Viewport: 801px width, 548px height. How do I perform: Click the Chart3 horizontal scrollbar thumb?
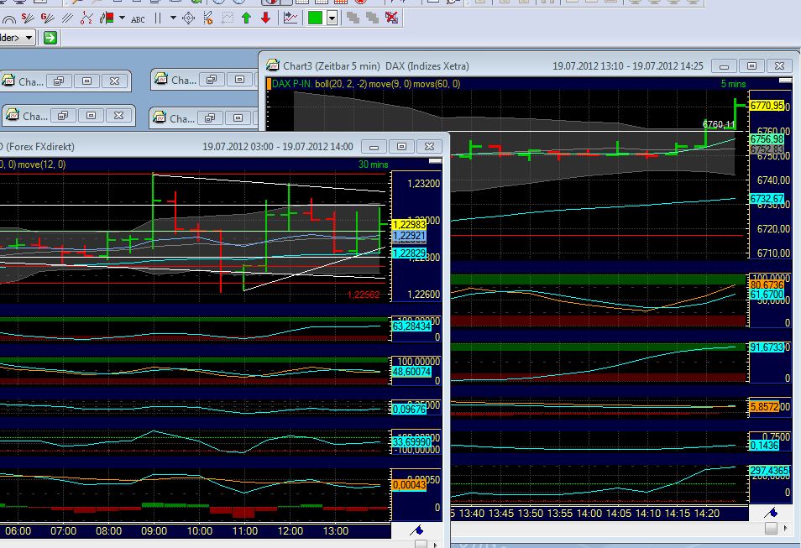coord(771,529)
